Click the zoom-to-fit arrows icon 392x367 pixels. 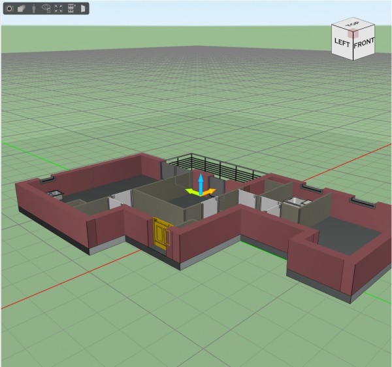click(59, 9)
